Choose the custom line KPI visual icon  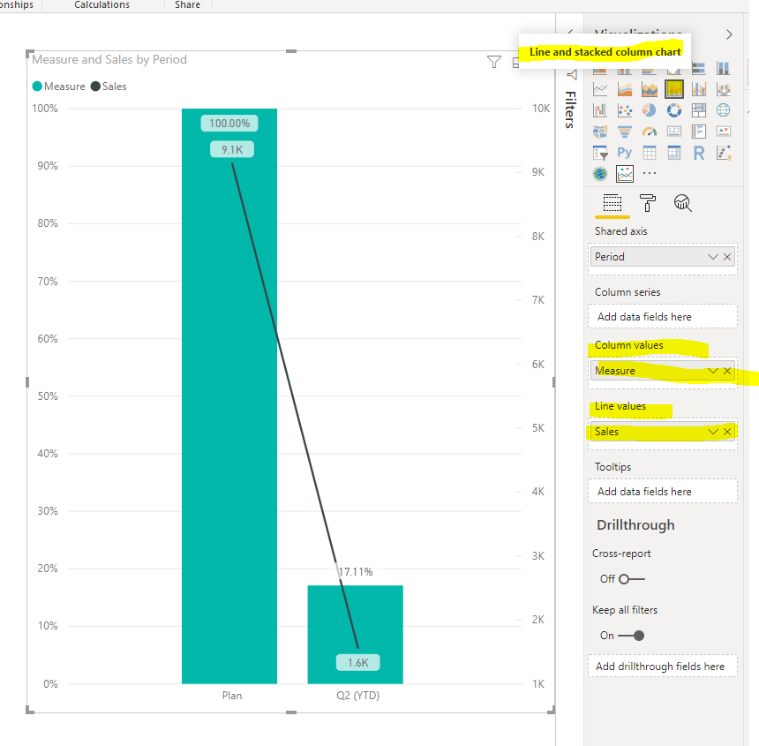(625, 173)
